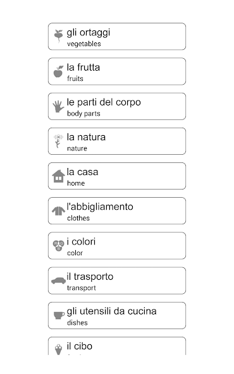Viewport: 234px width, 374px height.
Task: Open the il cibo category
Action: [117, 346]
